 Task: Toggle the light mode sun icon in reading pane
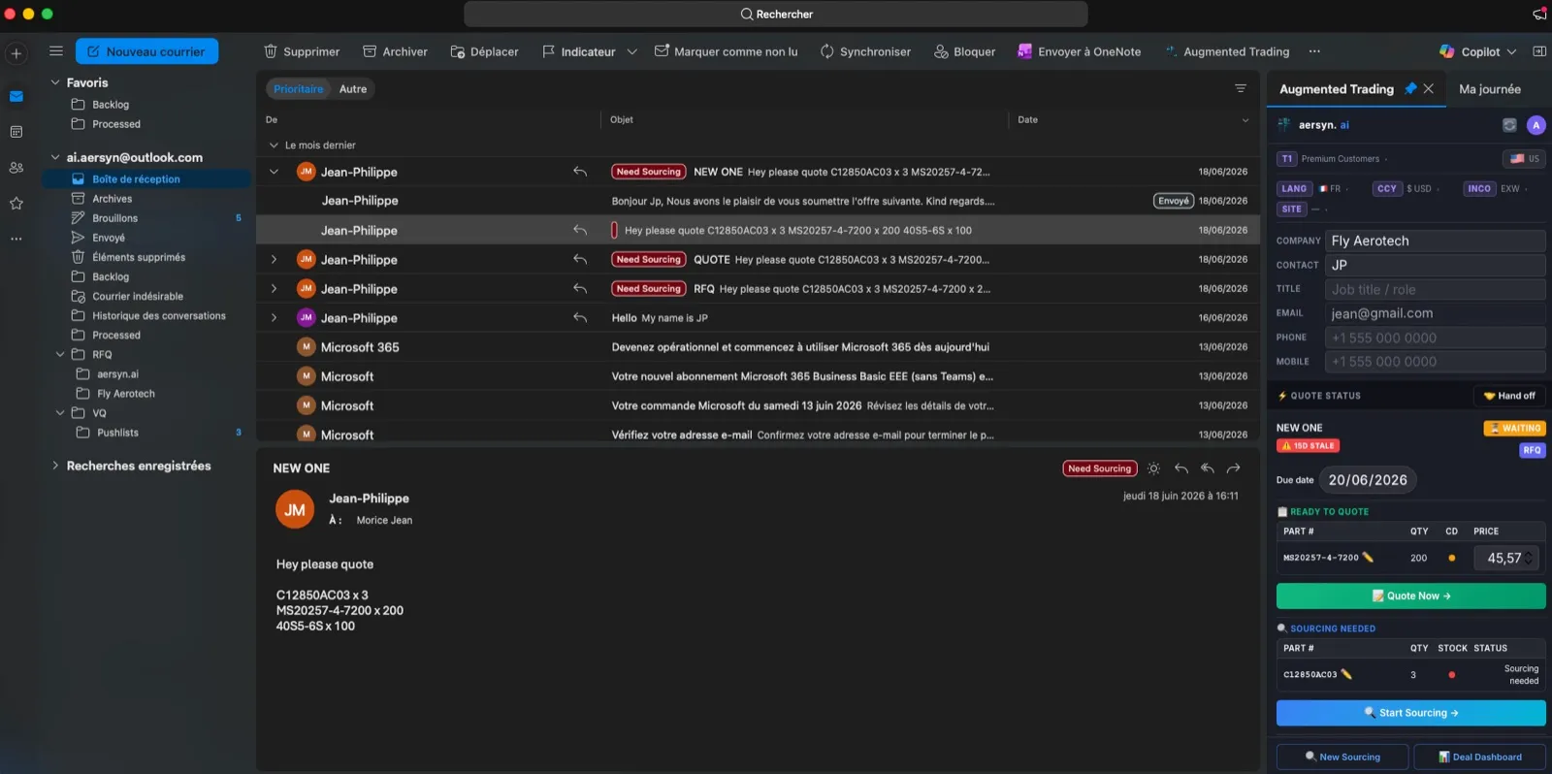tap(1153, 468)
